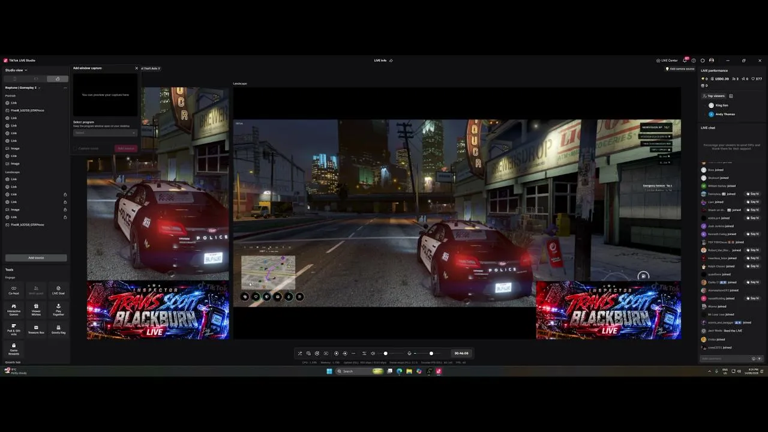Click the effects wand icon in control bar
This screenshot has height=432, width=768.
300,353
